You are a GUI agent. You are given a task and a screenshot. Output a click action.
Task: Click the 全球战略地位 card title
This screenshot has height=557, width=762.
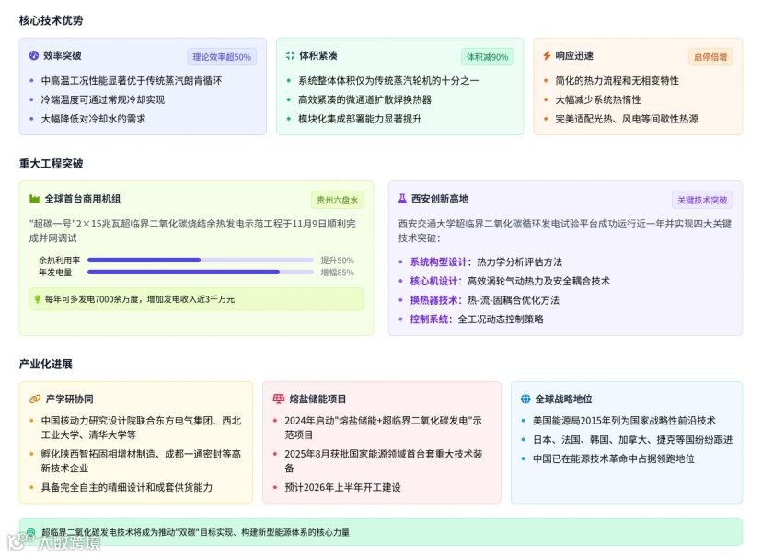tap(564, 399)
